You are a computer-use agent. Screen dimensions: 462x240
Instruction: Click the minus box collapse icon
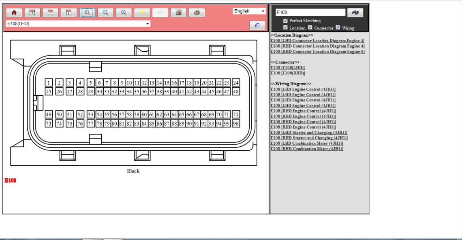pos(50,13)
